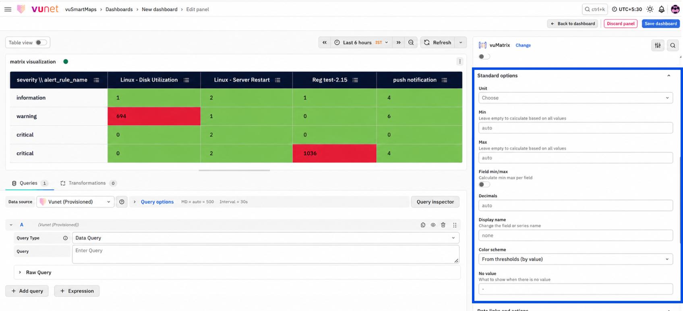Open the panel search magnifier icon
683x311 pixels.
click(x=673, y=45)
